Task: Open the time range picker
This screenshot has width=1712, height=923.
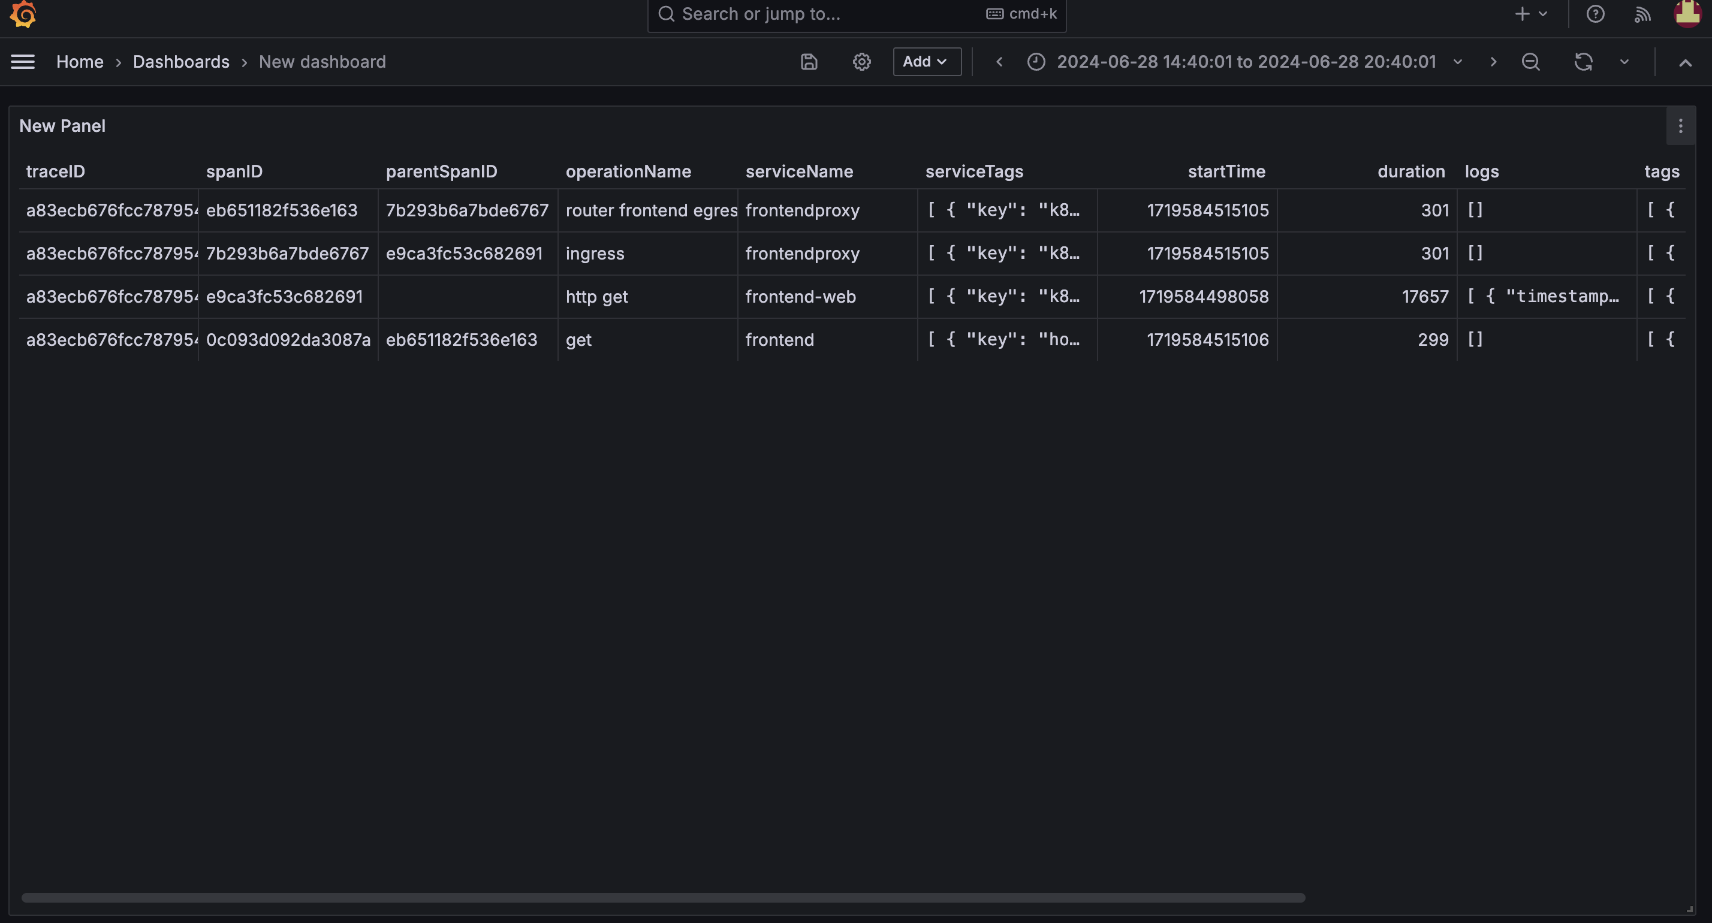Action: (x=1245, y=62)
